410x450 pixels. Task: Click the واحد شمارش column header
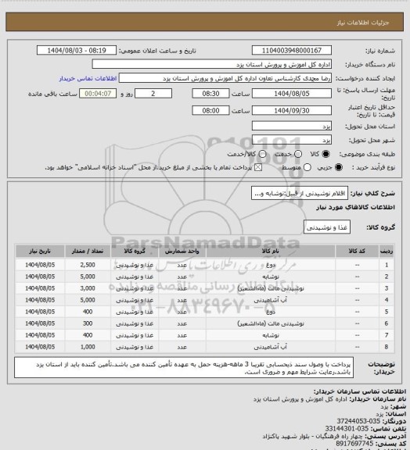(x=182, y=252)
